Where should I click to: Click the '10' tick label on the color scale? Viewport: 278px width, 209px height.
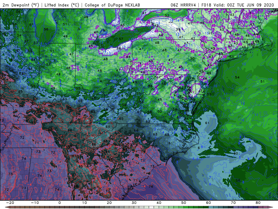click(84, 203)
